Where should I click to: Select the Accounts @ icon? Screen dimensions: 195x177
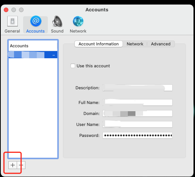tap(36, 21)
